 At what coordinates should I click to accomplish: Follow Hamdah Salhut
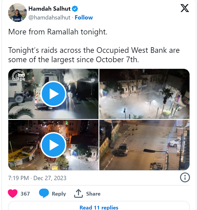tap(84, 18)
